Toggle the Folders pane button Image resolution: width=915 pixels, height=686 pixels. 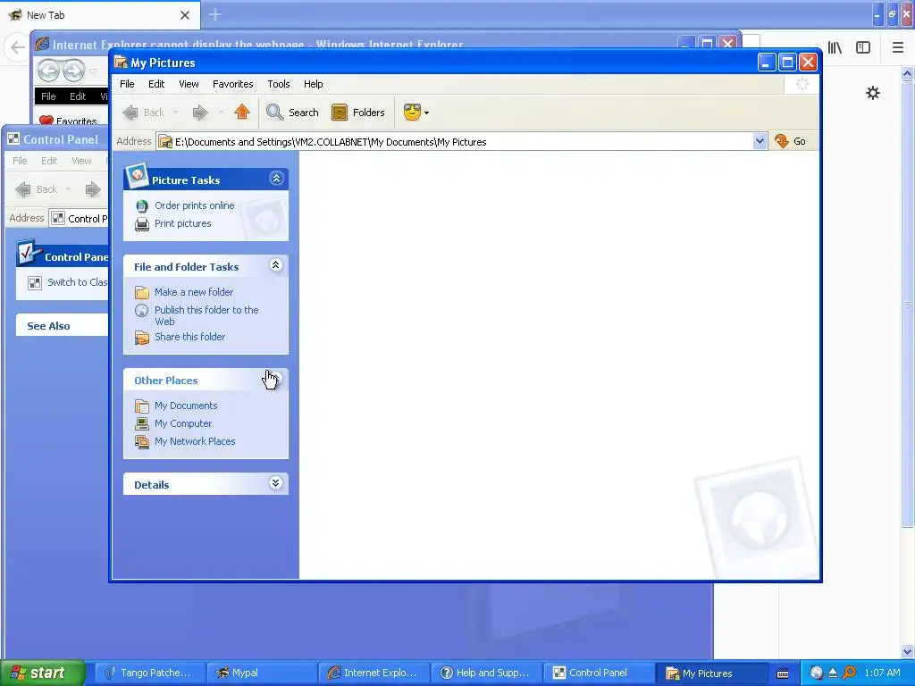358,112
